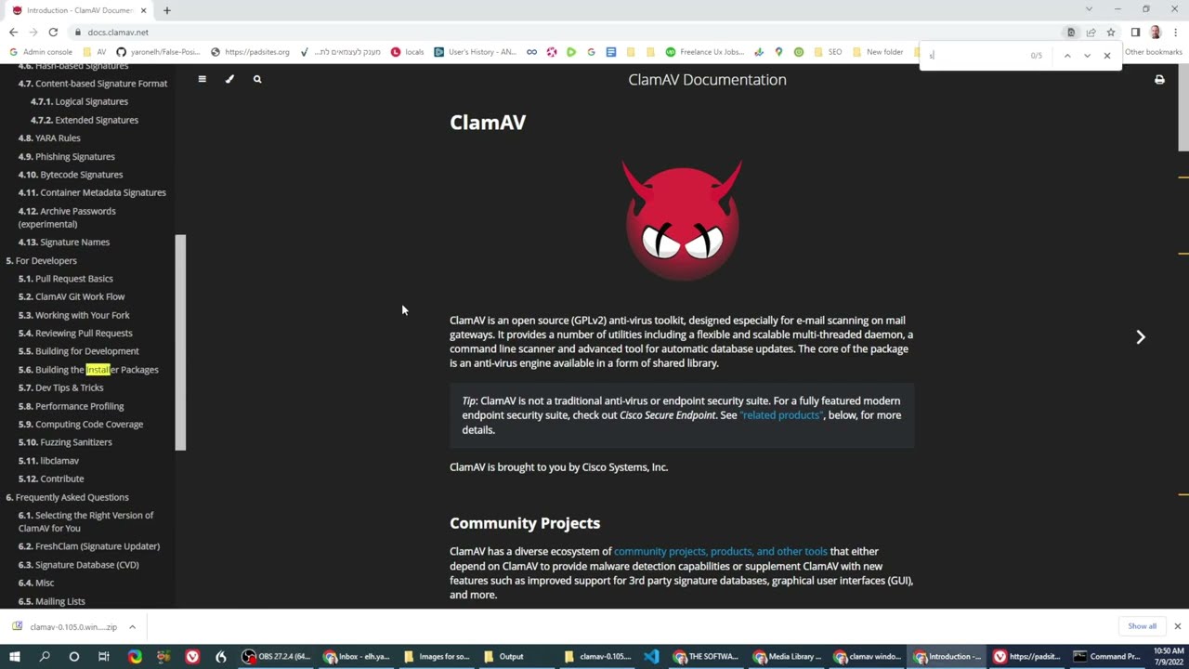Open OBS 27.2.4 from the taskbar
The width and height of the screenshot is (1189, 669).
click(275, 656)
